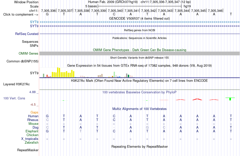Click the Human species row label
This screenshot has height=156, width=240.
tap(33, 116)
